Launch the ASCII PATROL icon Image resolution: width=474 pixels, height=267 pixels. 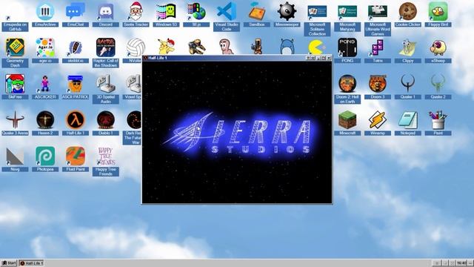[x=76, y=86]
